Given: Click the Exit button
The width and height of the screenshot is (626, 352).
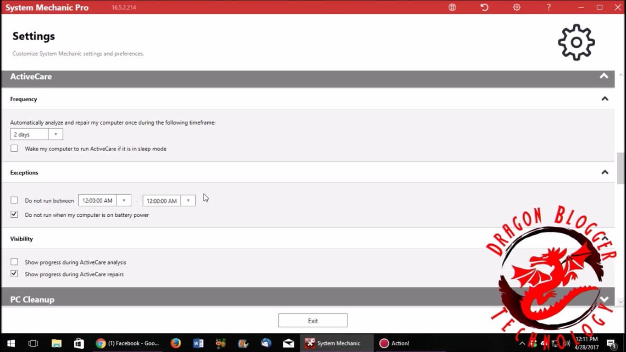Looking at the screenshot, I should [313, 321].
